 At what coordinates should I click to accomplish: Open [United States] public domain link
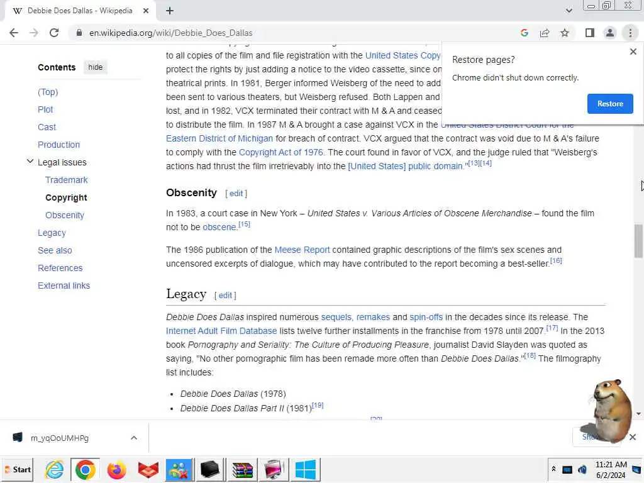405,166
